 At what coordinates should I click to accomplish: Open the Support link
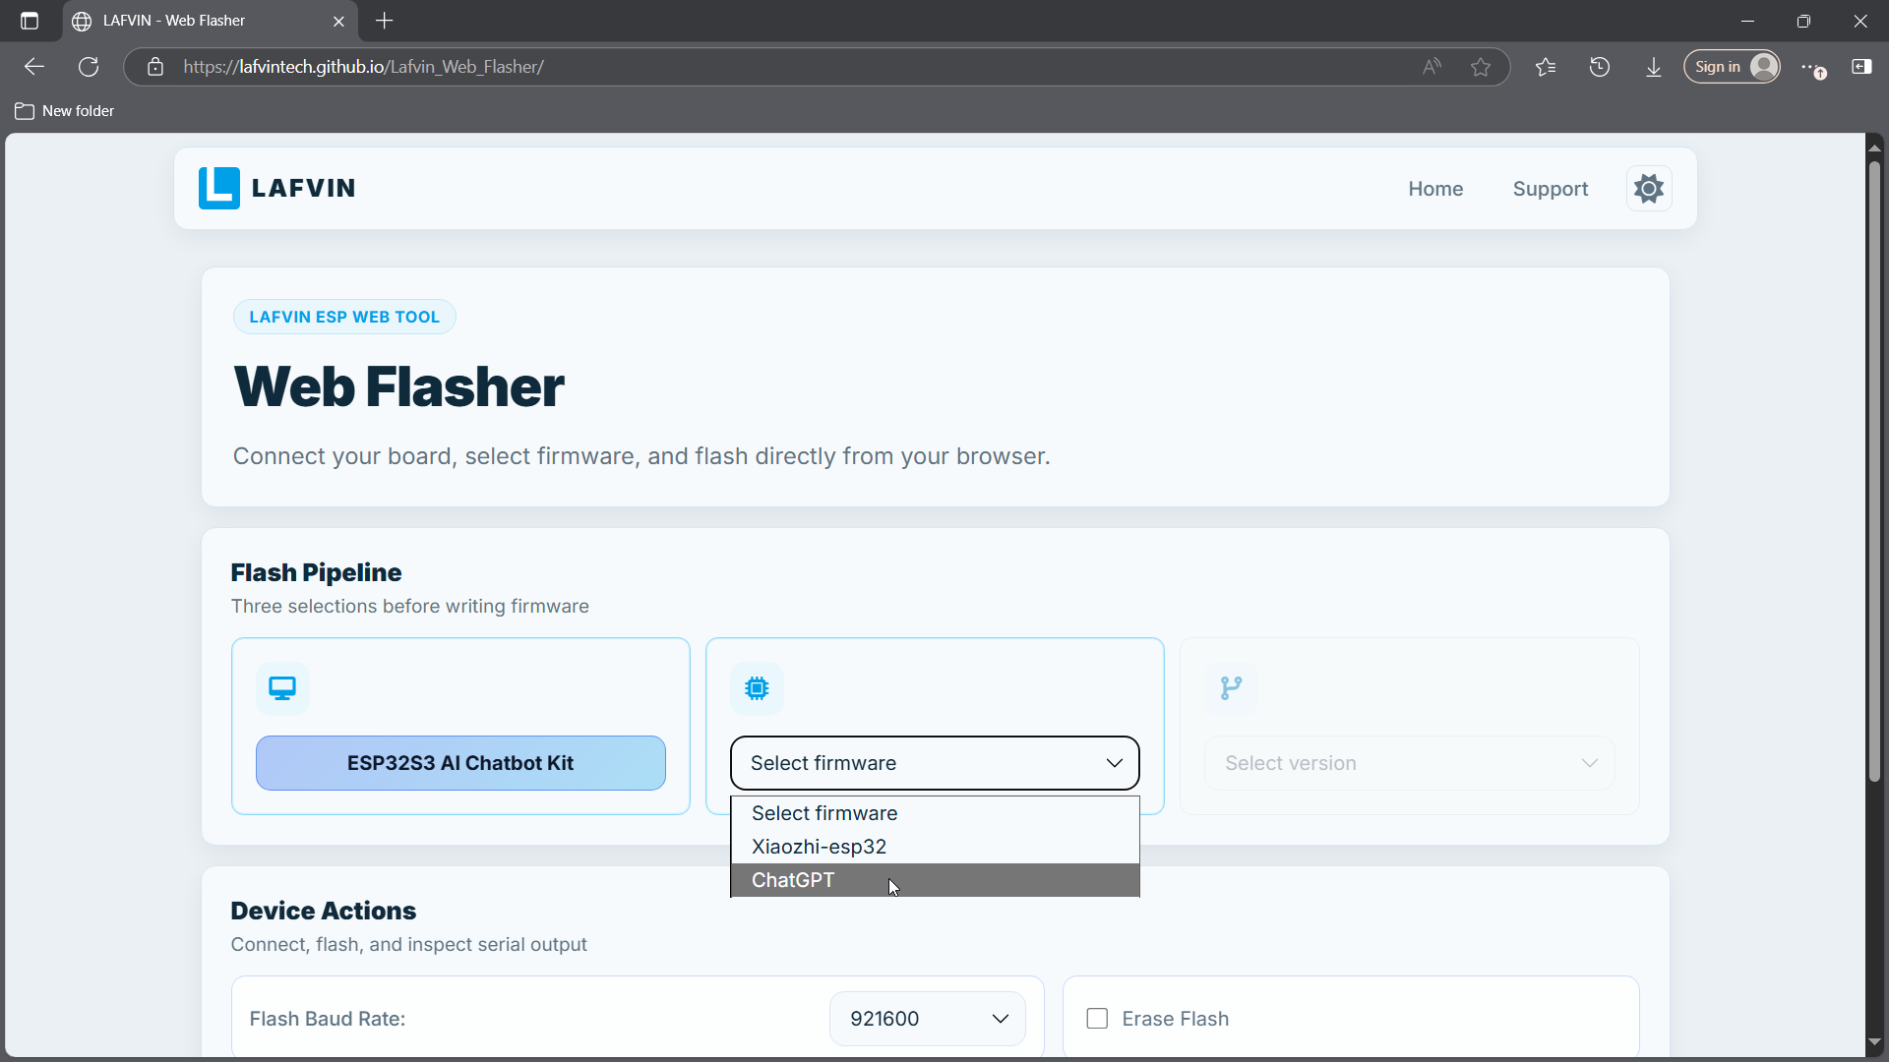pyautogui.click(x=1551, y=189)
